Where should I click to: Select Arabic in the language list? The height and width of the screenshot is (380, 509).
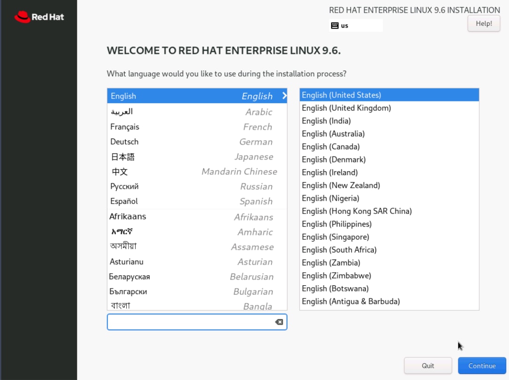[197, 112]
